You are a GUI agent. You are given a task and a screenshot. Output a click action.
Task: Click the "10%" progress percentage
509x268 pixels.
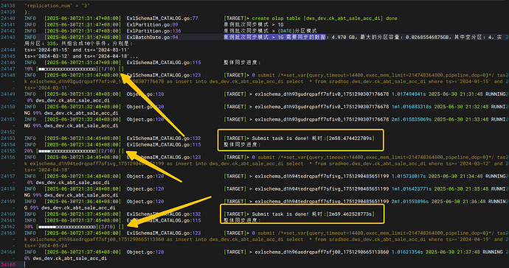pos(29,69)
